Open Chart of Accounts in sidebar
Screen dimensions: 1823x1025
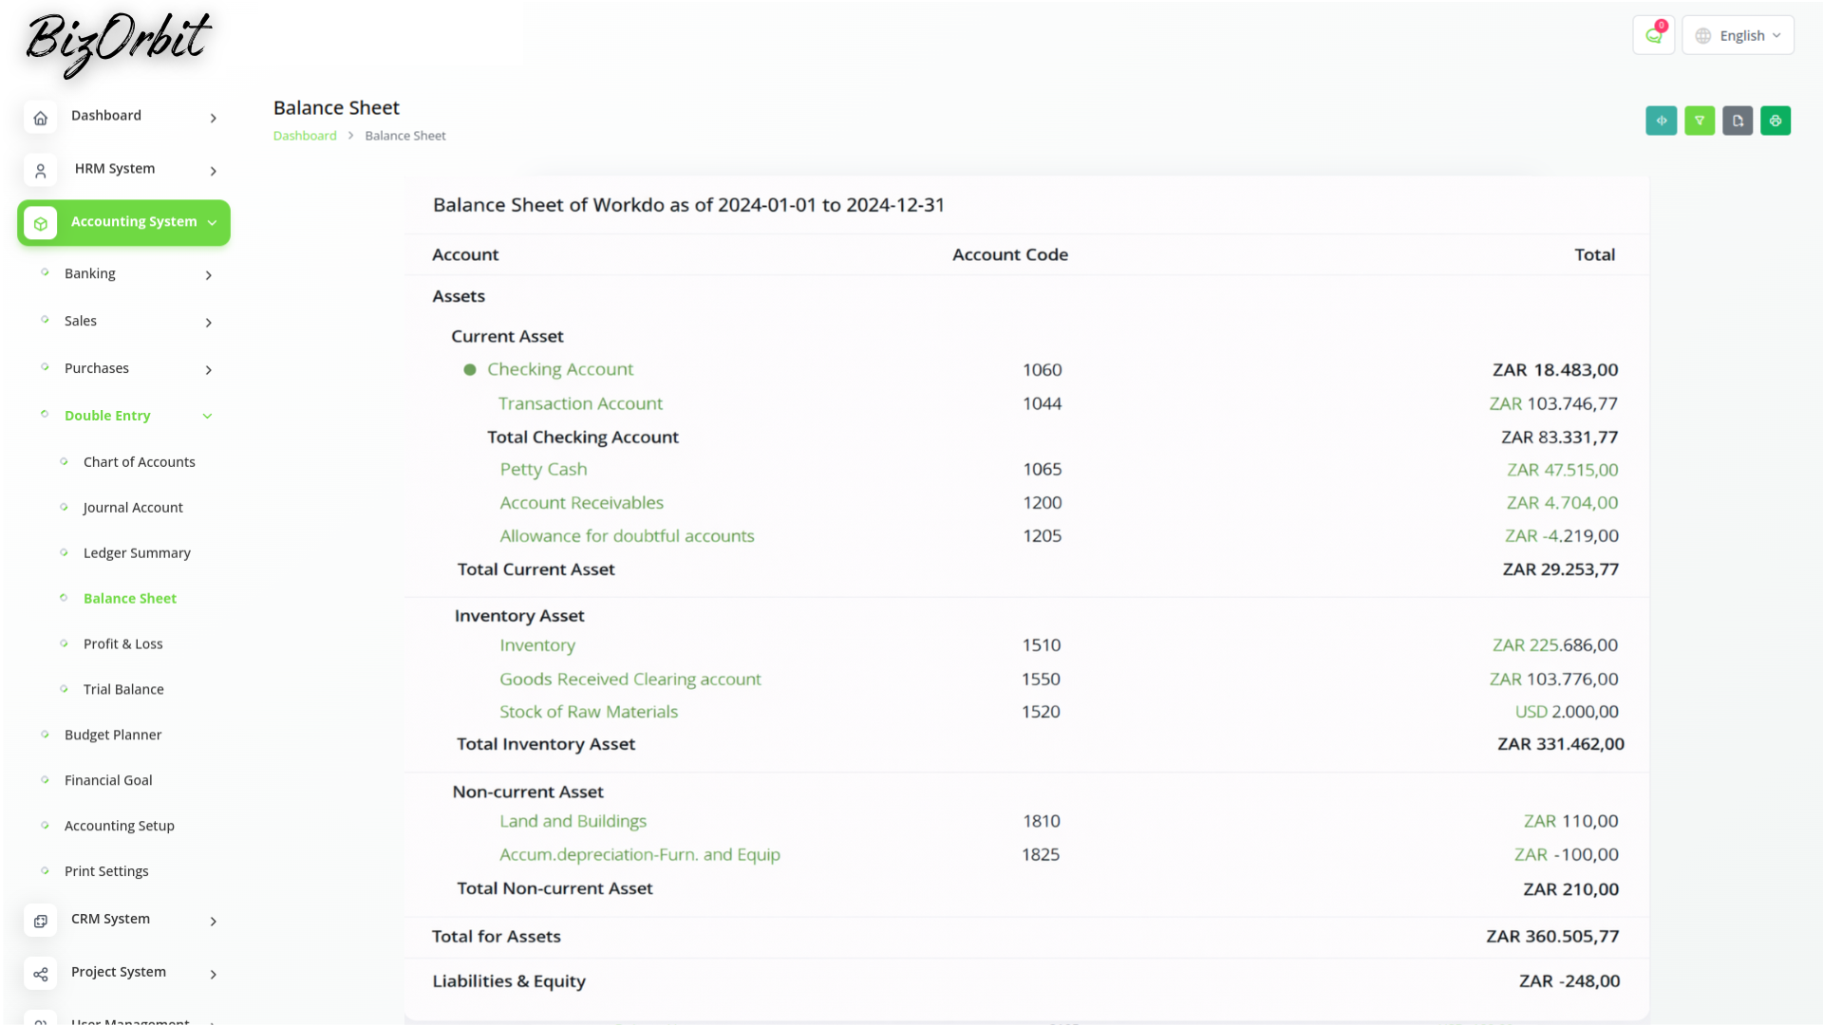(x=139, y=462)
